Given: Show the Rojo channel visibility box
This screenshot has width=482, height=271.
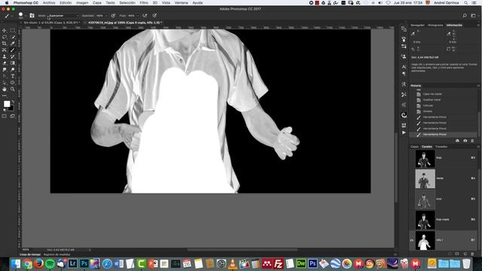Looking at the screenshot, I should tap(412, 158).
